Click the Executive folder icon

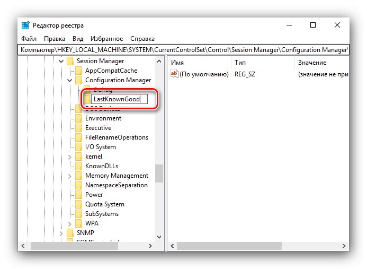[78, 128]
